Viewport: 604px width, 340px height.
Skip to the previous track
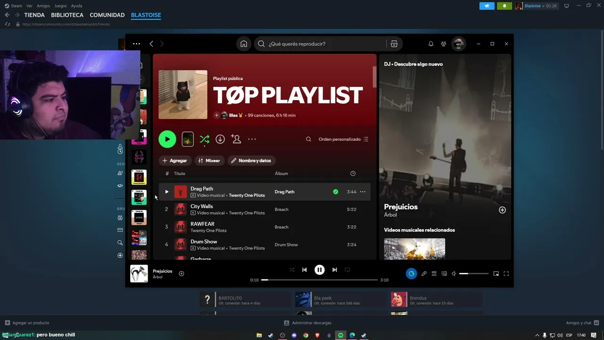(304, 270)
